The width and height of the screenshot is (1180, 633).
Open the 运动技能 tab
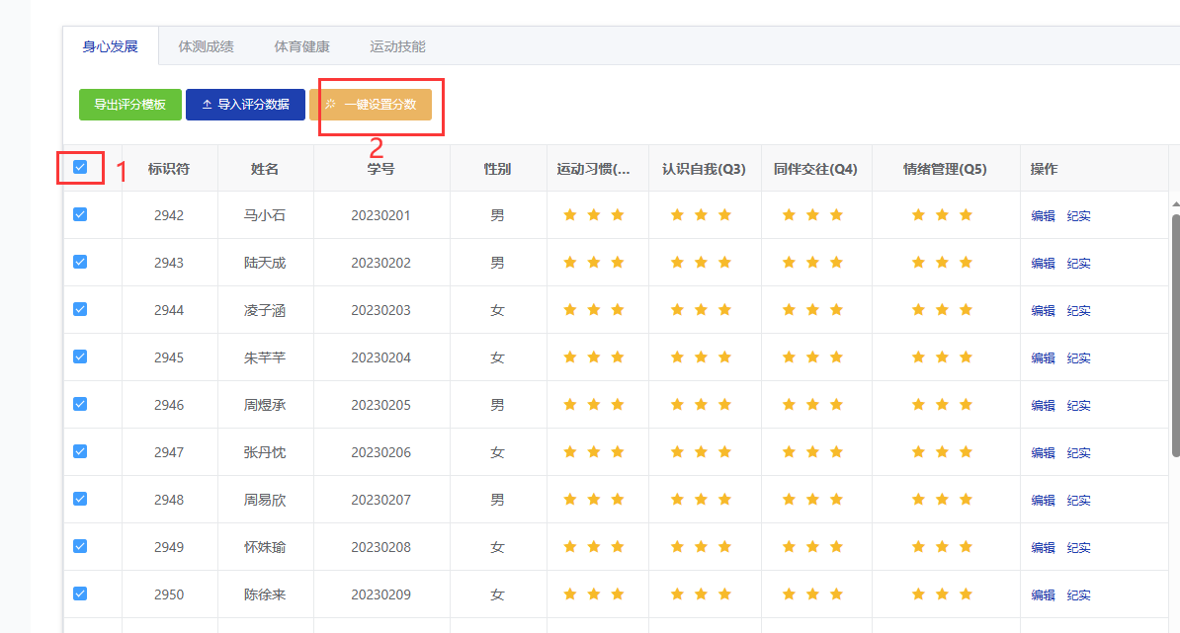[397, 46]
